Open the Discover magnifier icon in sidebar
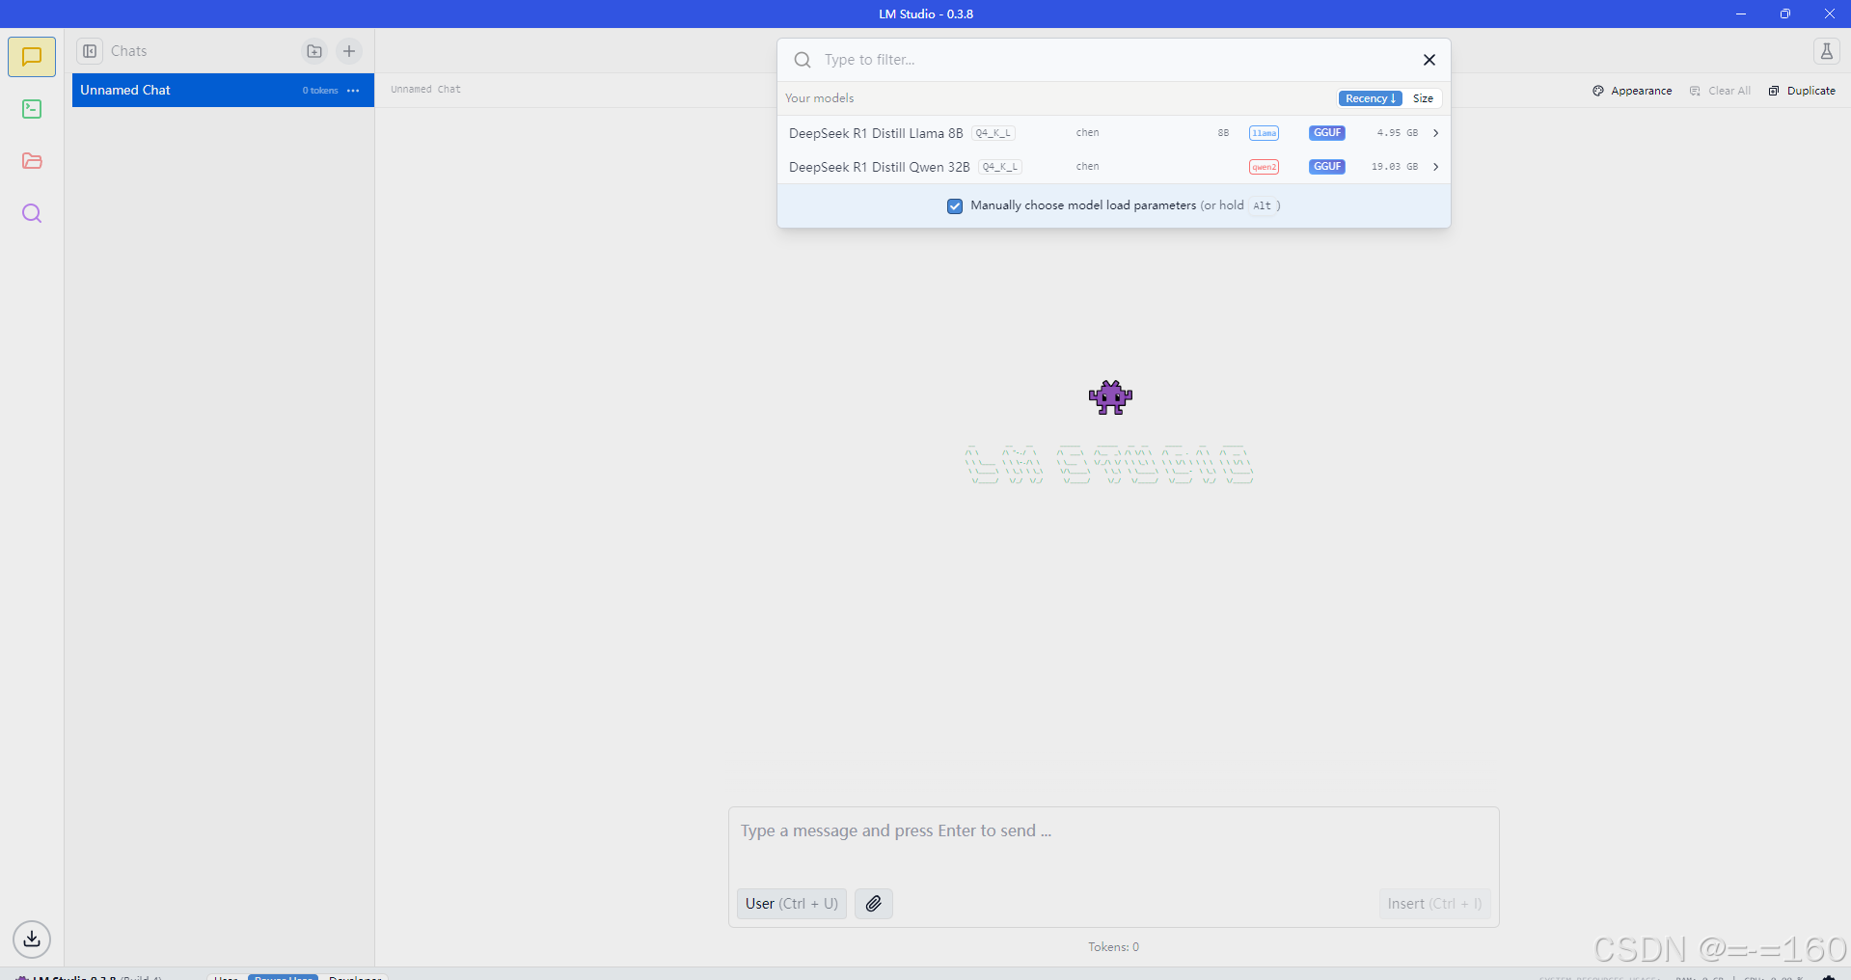Viewport: 1851px width, 980px height. coord(32,213)
